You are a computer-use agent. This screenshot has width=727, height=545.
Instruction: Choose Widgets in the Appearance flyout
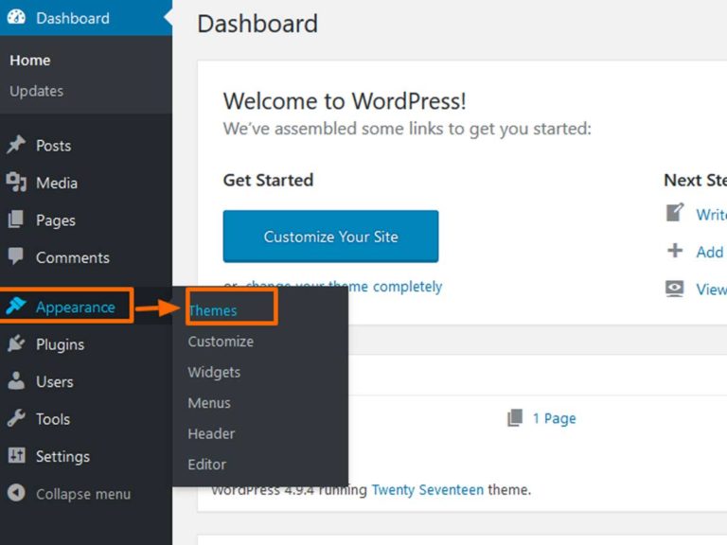tap(214, 372)
